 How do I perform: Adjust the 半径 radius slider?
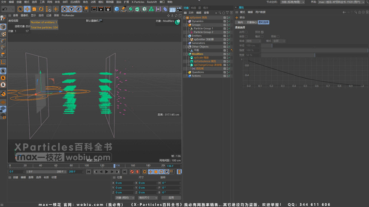pos(315,45)
